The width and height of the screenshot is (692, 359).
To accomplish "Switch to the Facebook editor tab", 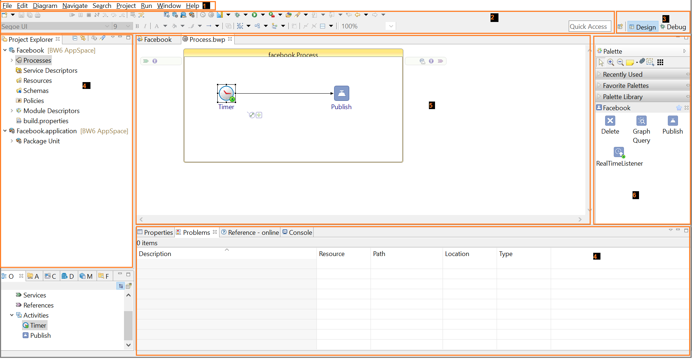I will click(155, 40).
